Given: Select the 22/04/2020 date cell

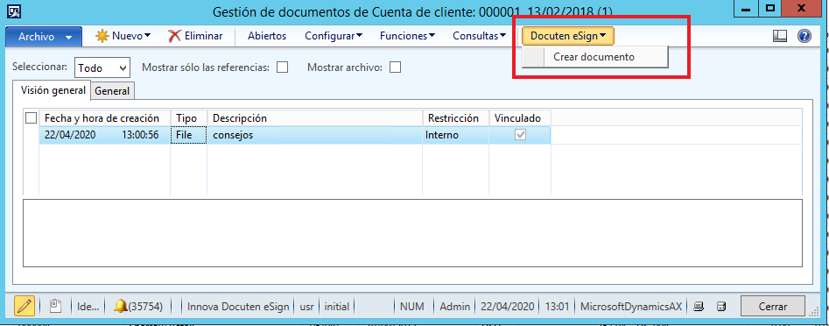Looking at the screenshot, I should 70,135.
